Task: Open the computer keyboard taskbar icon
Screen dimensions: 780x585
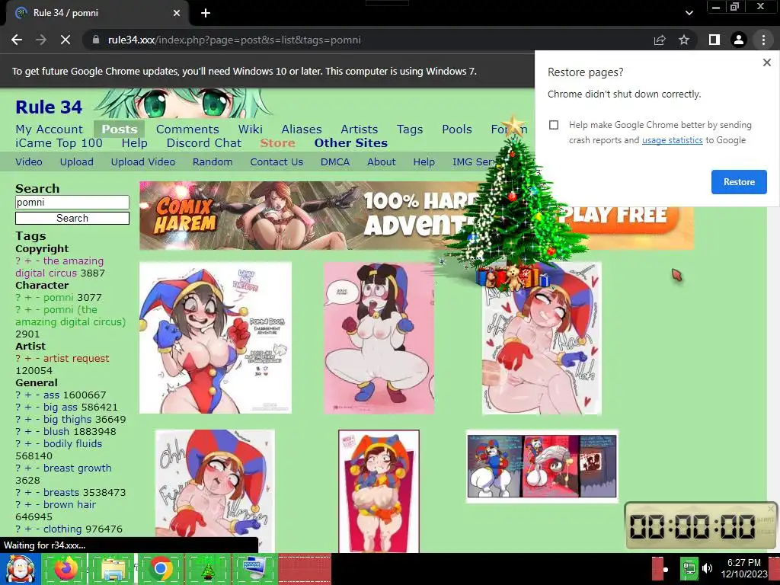Action: pos(254,569)
